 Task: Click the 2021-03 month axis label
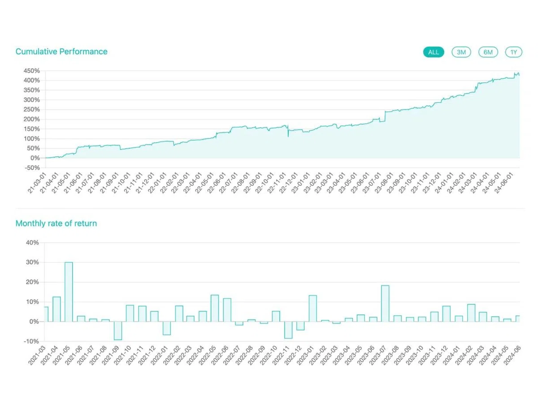36,356
